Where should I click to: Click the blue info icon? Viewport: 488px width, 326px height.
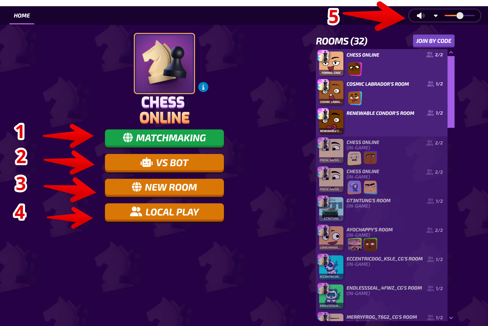(203, 87)
